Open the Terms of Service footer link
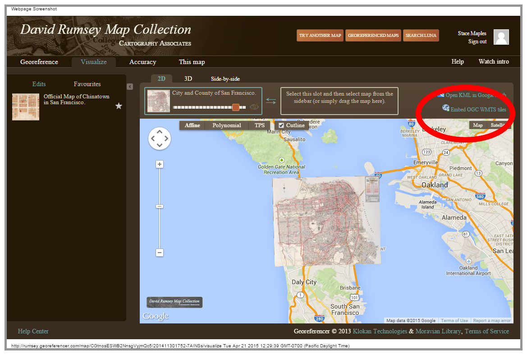 pos(487,332)
